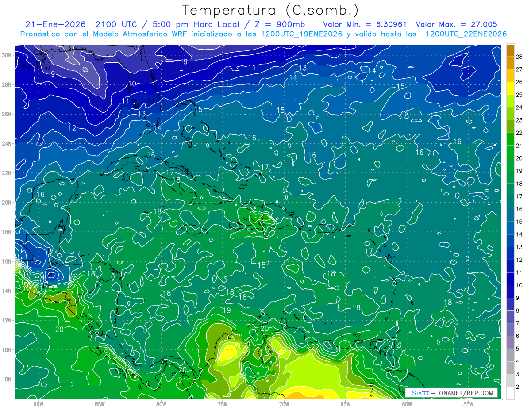Image resolution: width=531 pixels, height=410 pixels.
Task: Click 'Valor Max. = 27.005' text
Action: pos(456,24)
